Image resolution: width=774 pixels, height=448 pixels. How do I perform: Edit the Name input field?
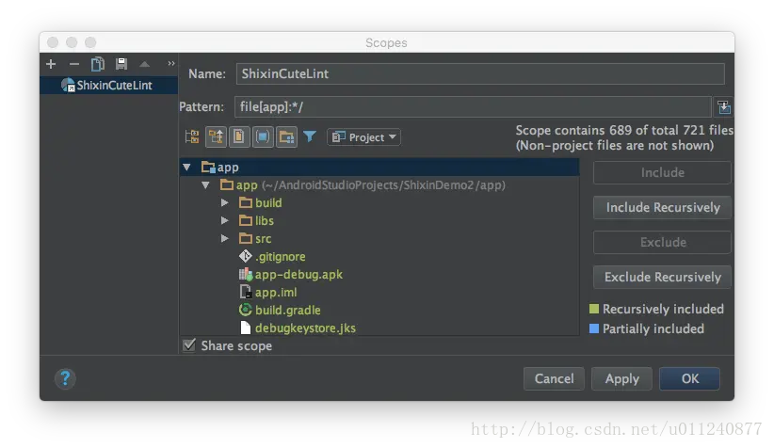tap(480, 74)
